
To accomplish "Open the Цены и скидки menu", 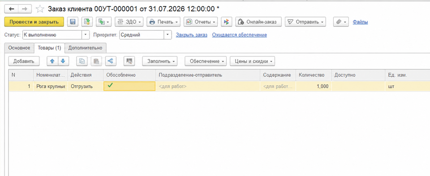I will (x=252, y=61).
